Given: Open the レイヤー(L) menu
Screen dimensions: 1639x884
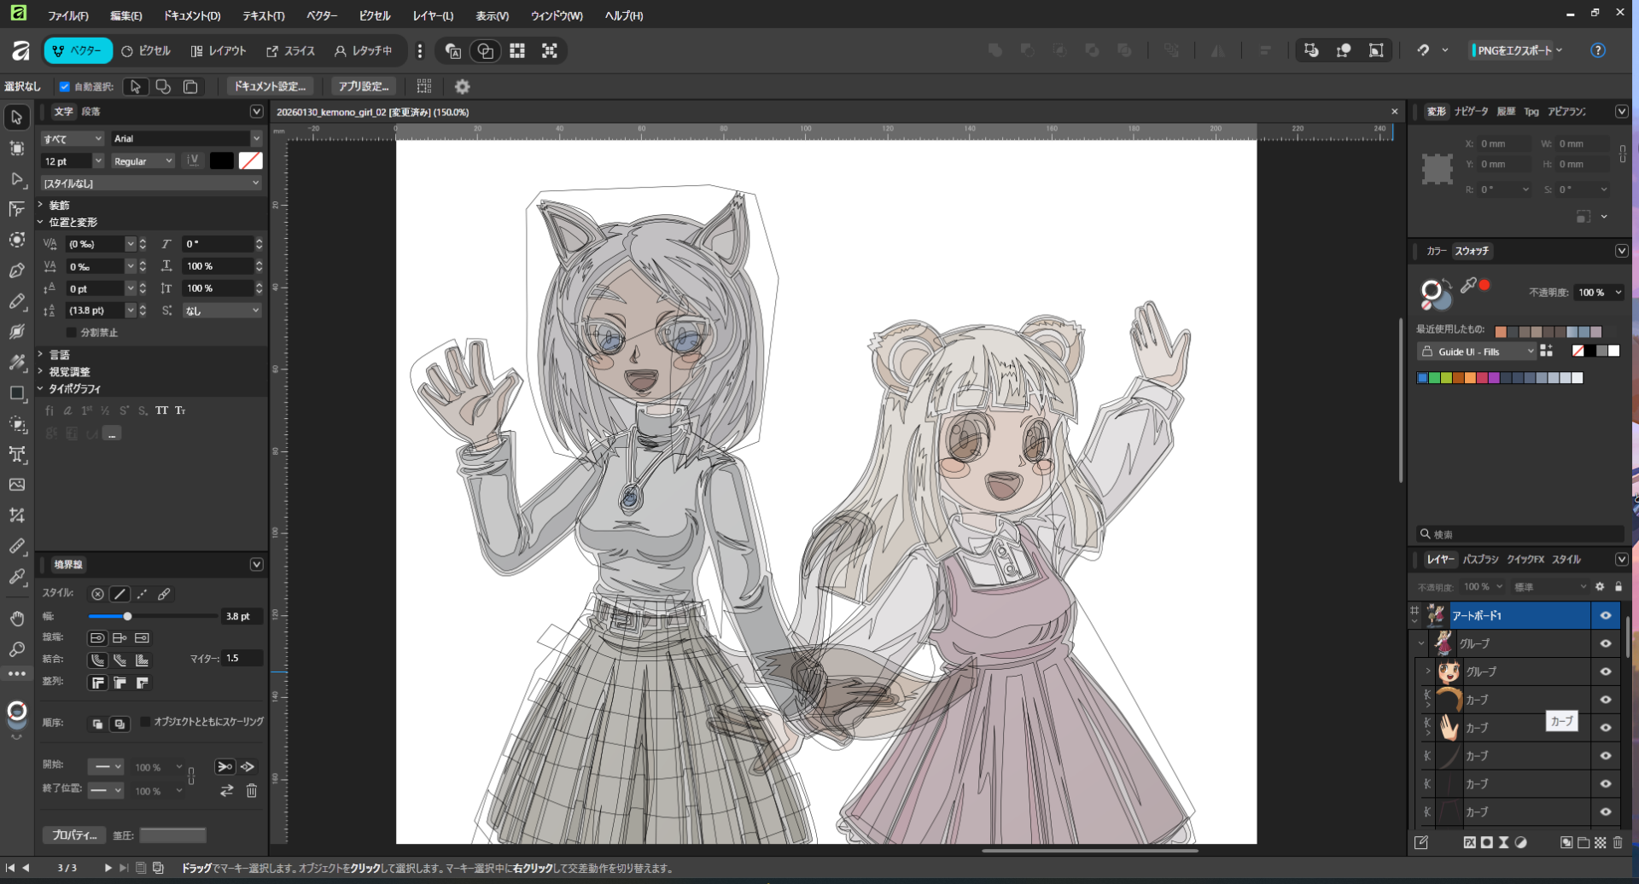Looking at the screenshot, I should (433, 15).
